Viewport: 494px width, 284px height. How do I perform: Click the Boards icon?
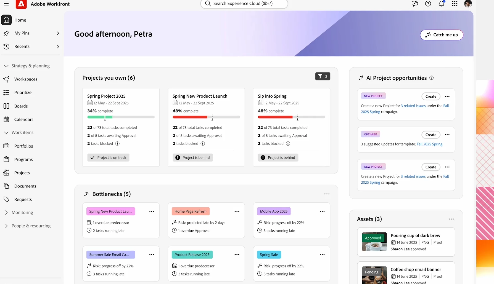6,106
